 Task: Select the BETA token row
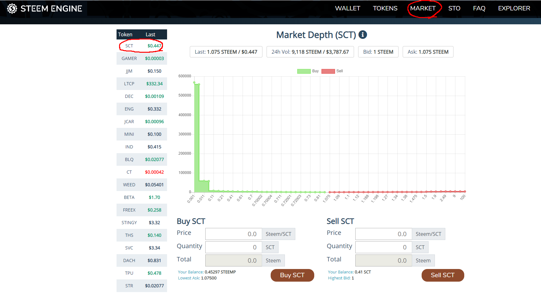[142, 197]
